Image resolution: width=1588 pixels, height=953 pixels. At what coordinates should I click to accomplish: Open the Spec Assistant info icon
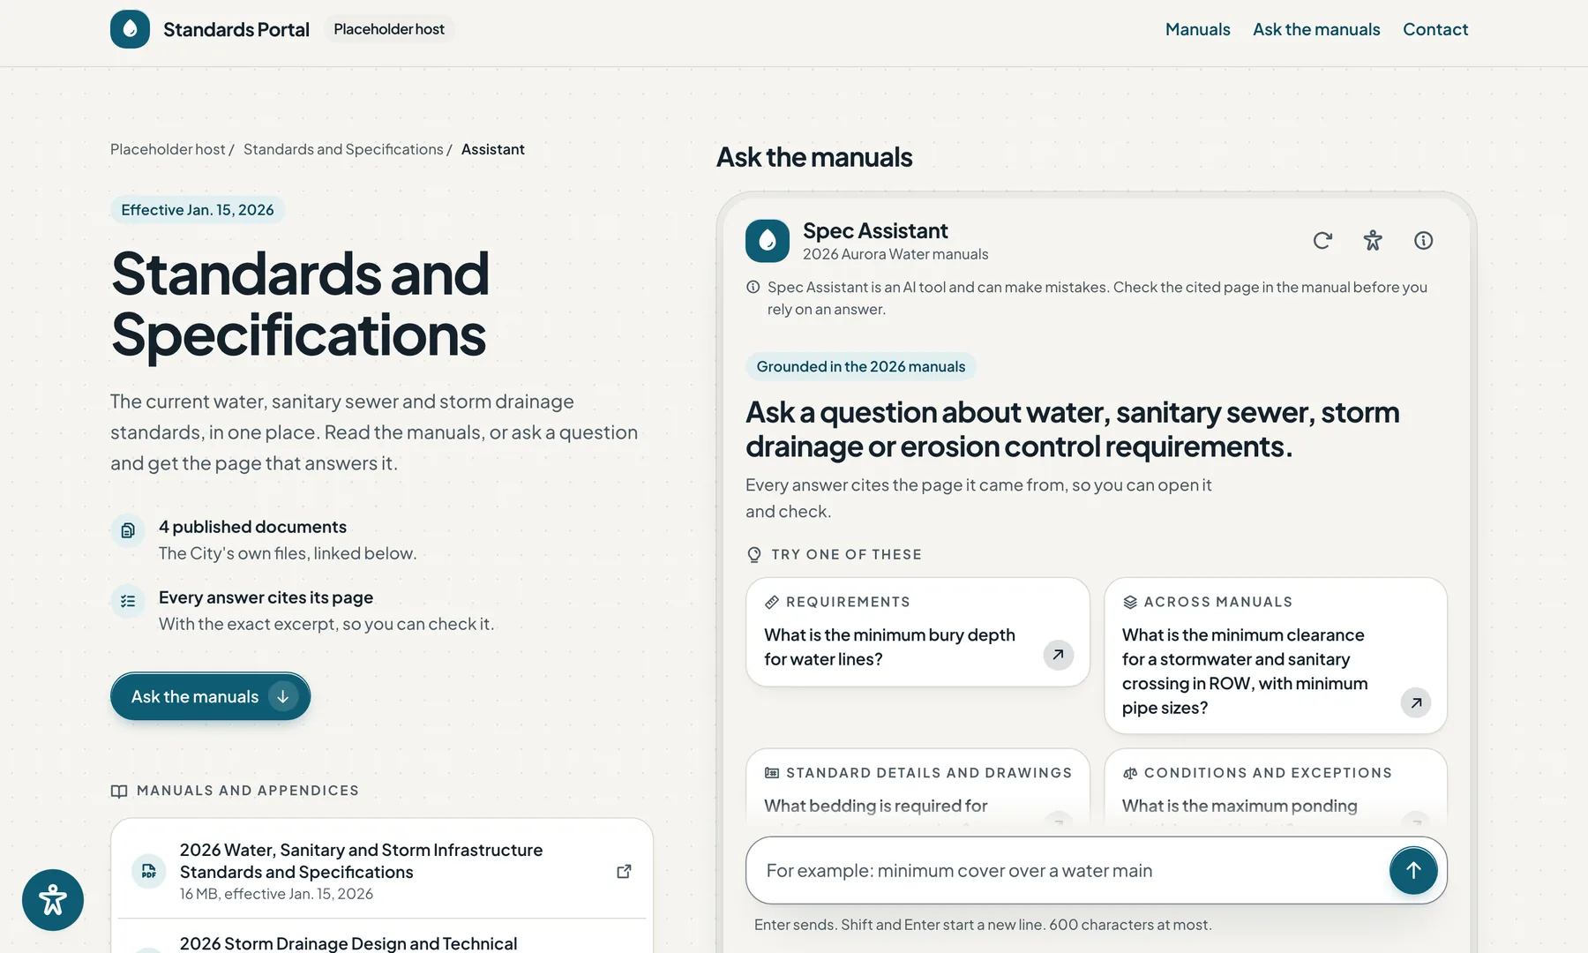(x=1423, y=240)
